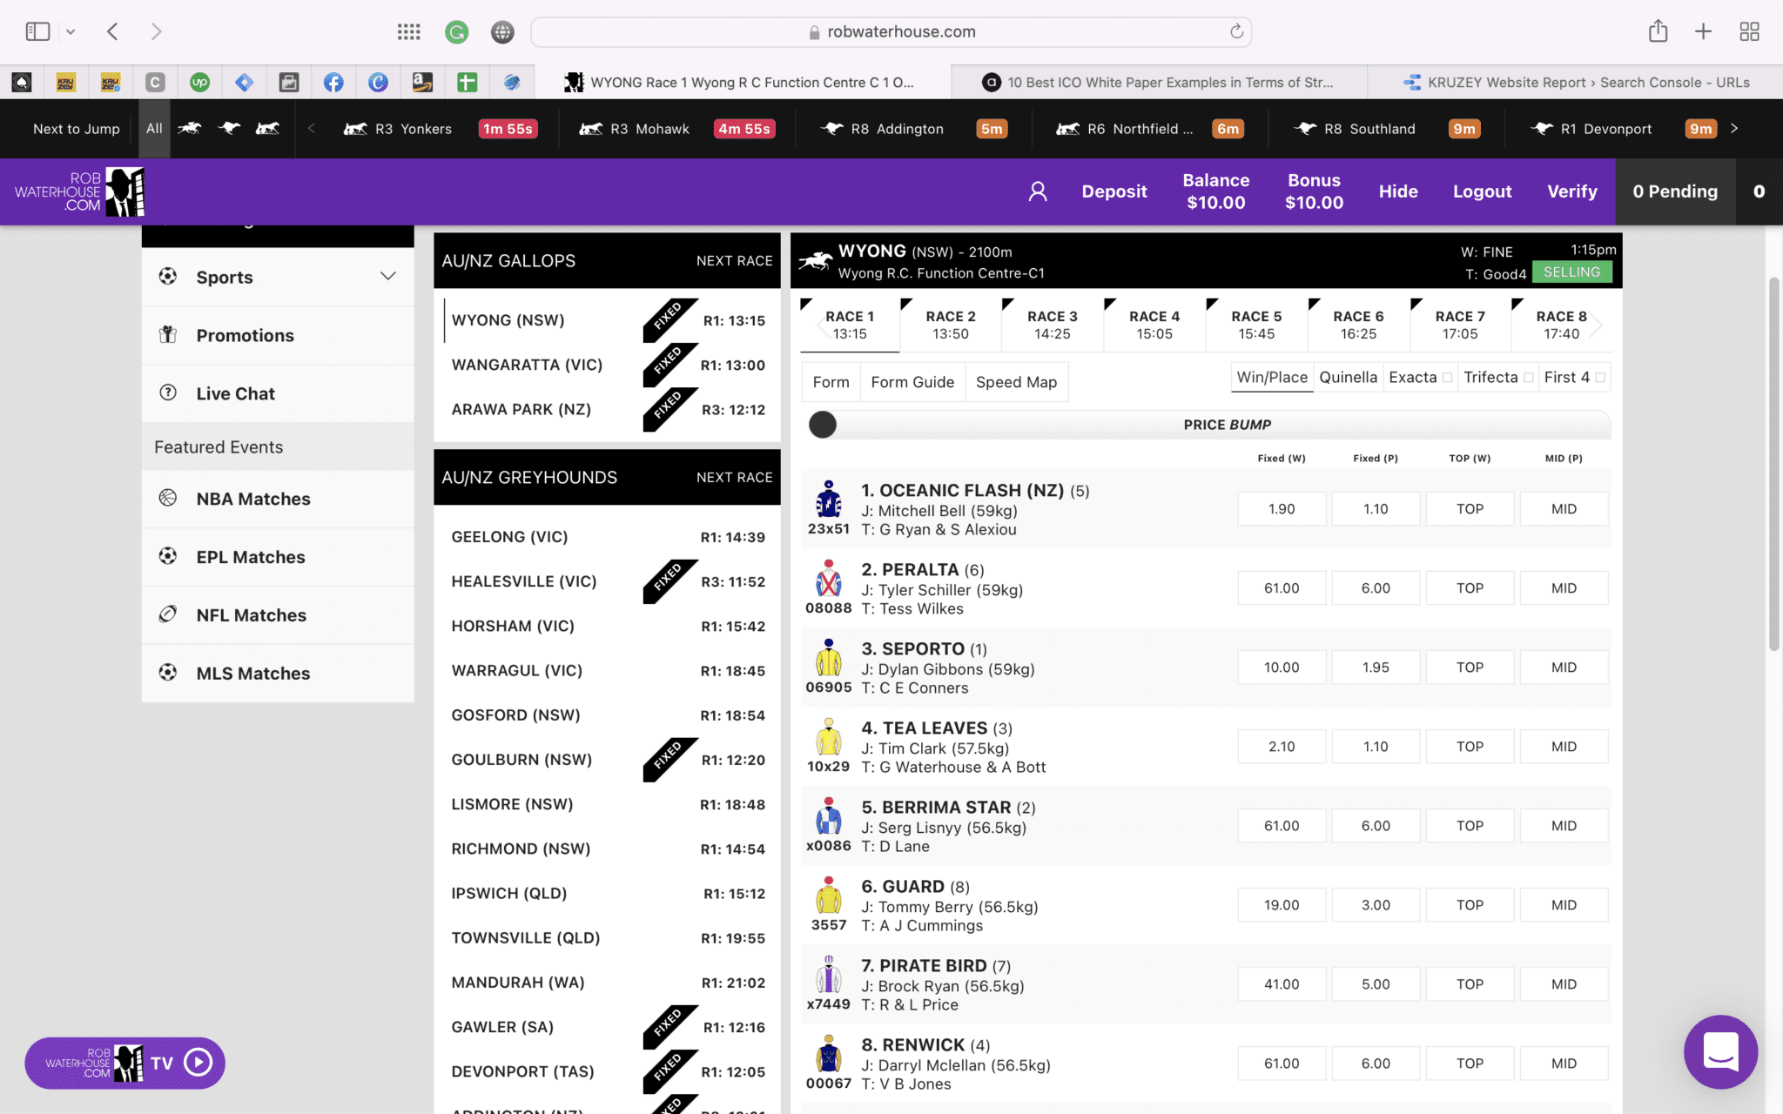Bet Tea Leaves fixed win 2.10

coord(1282,747)
